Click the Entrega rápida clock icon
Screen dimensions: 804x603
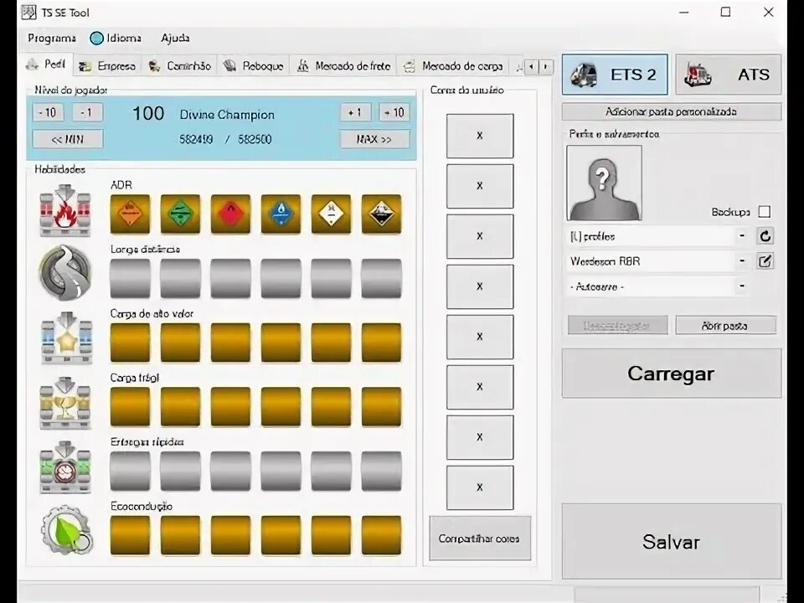coord(65,466)
